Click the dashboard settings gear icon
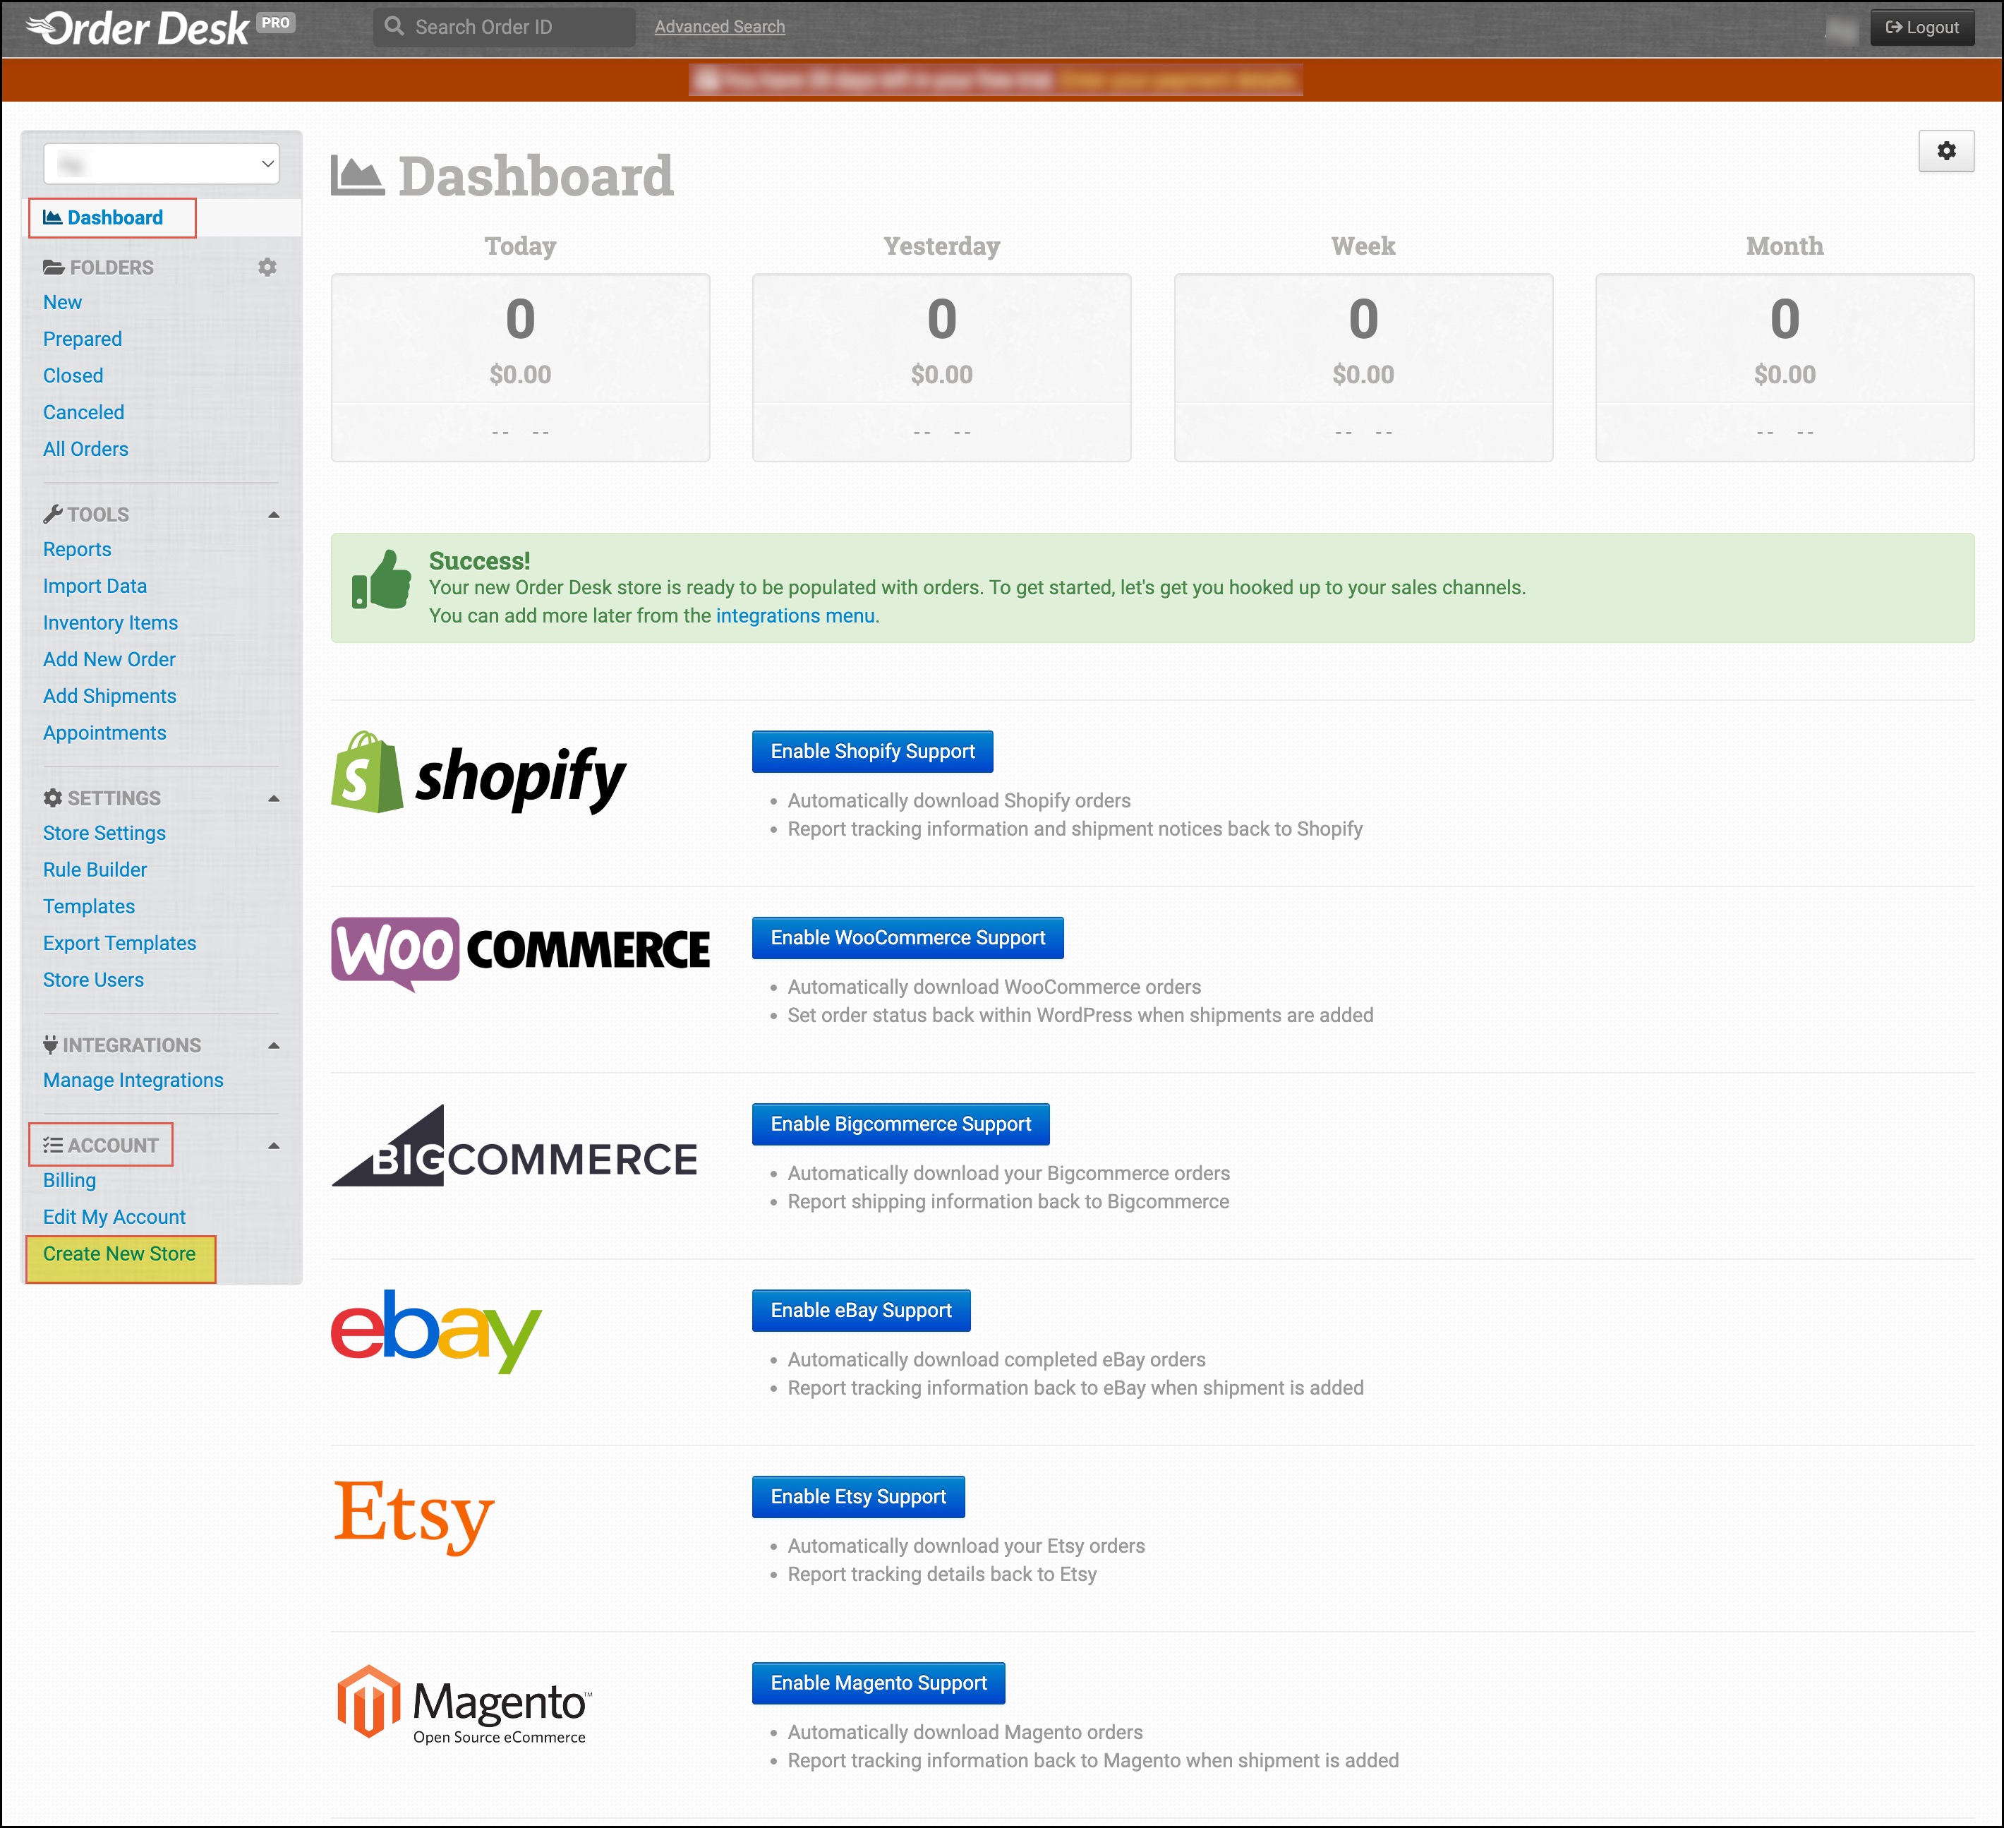Viewport: 2004px width, 1828px height. point(1945,151)
